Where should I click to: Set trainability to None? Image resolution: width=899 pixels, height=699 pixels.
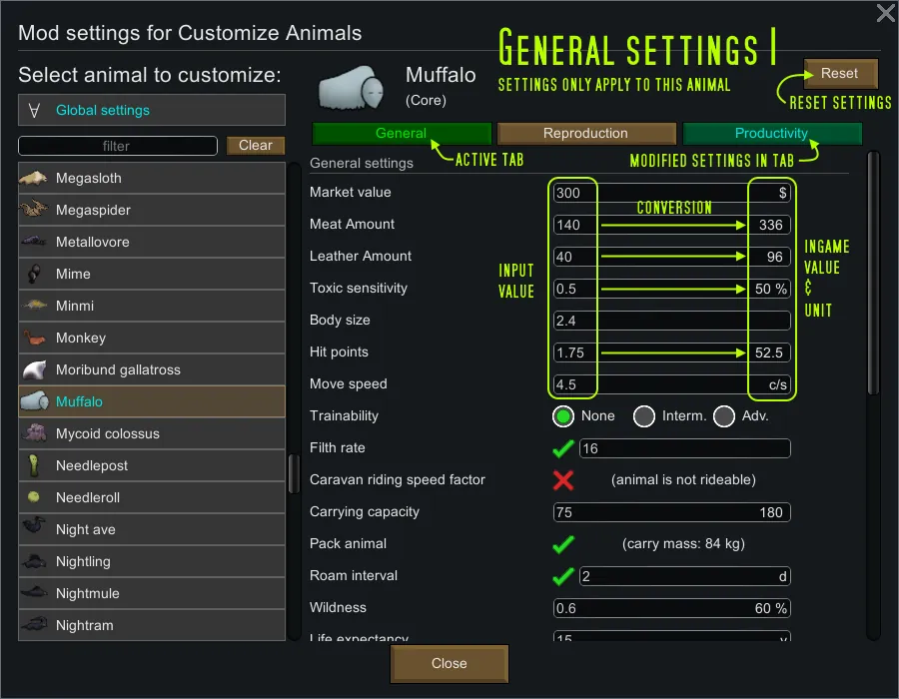pos(564,416)
